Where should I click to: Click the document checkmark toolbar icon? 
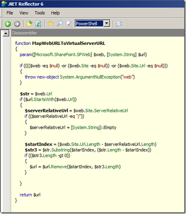coord(69,24)
